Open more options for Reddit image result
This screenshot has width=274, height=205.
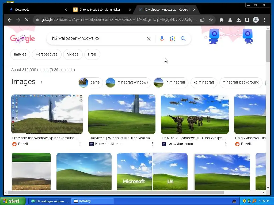[x=80, y=144]
